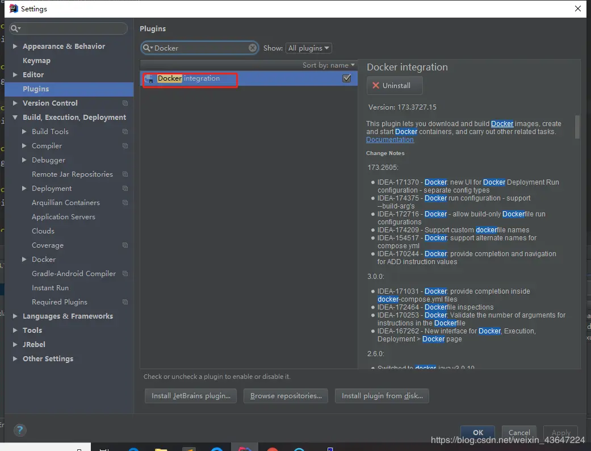591x451 pixels.
Task: Click project-level icon beside Arquillian Containers
Action: pos(125,203)
